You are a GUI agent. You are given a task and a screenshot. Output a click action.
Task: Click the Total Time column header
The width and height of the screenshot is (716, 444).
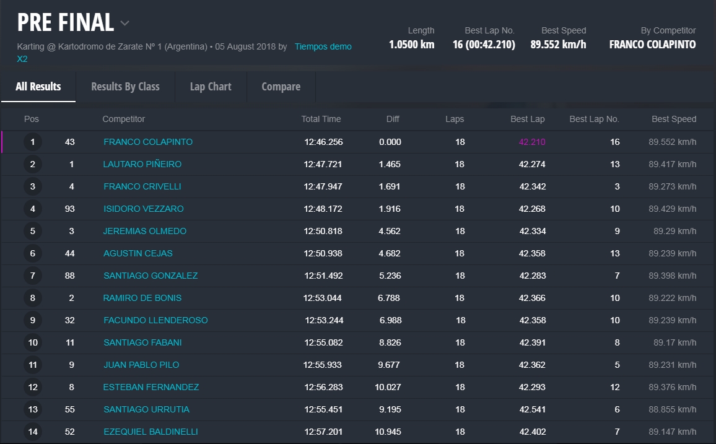321,119
